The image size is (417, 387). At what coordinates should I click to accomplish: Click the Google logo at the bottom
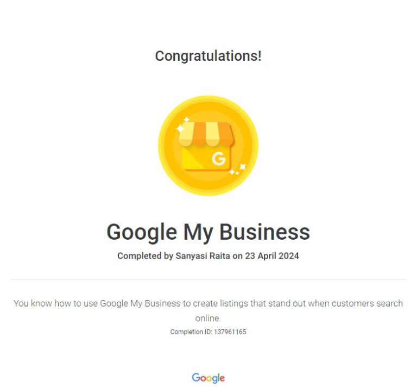tap(208, 378)
